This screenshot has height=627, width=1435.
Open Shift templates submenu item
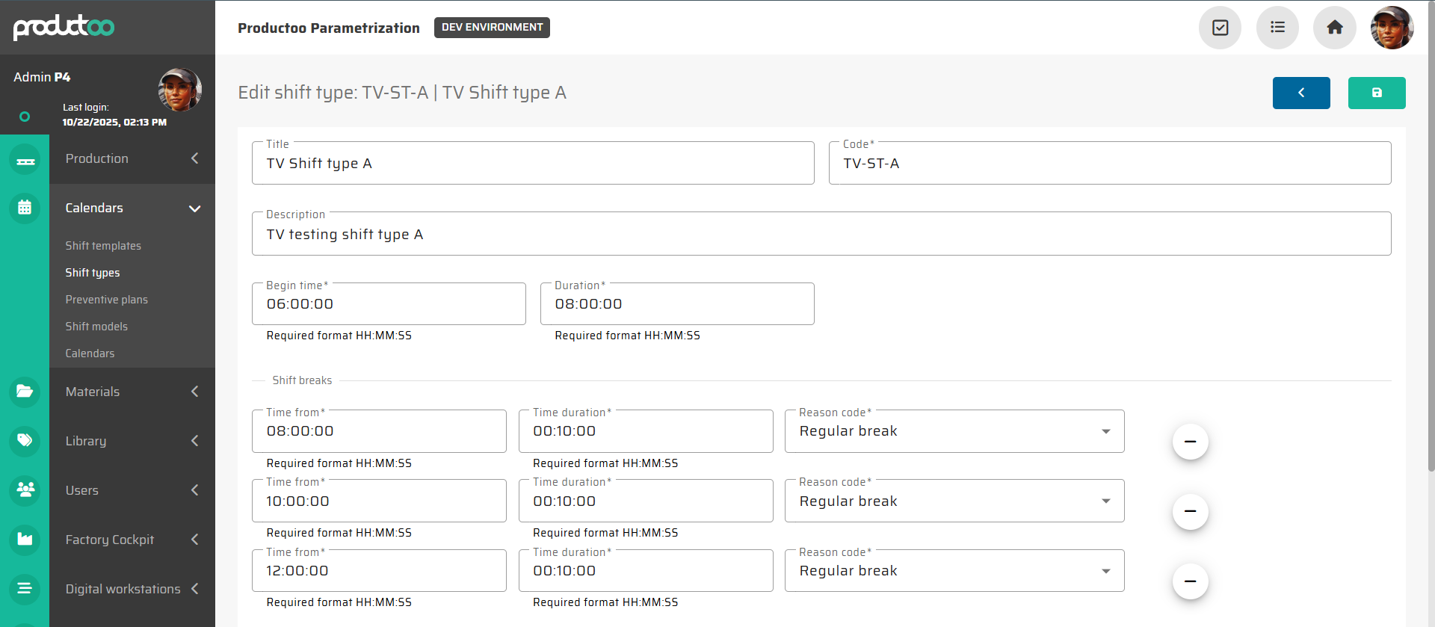coord(103,246)
